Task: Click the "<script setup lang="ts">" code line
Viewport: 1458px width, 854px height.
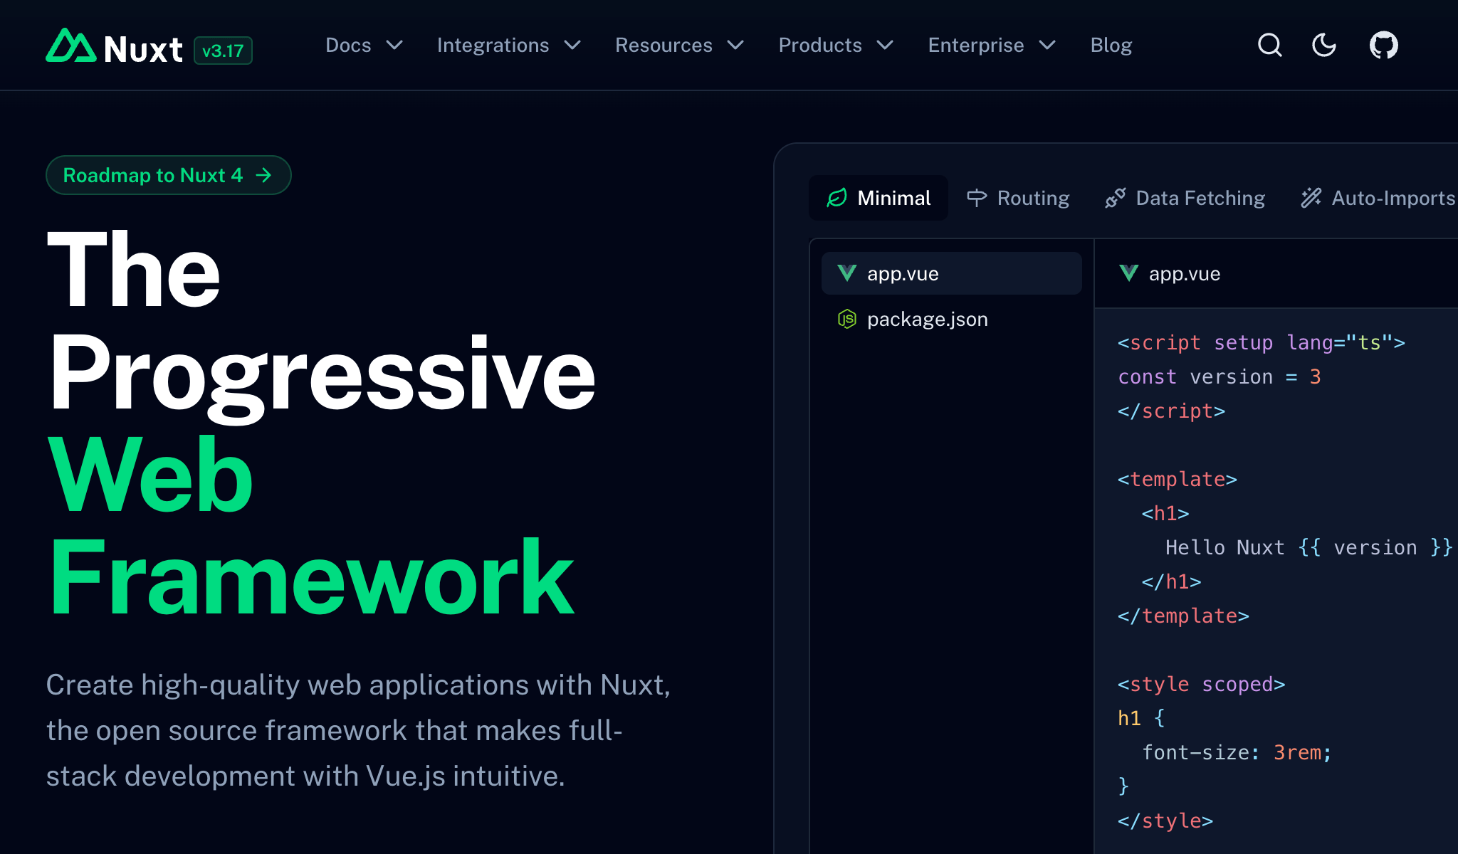Action: pos(1262,343)
